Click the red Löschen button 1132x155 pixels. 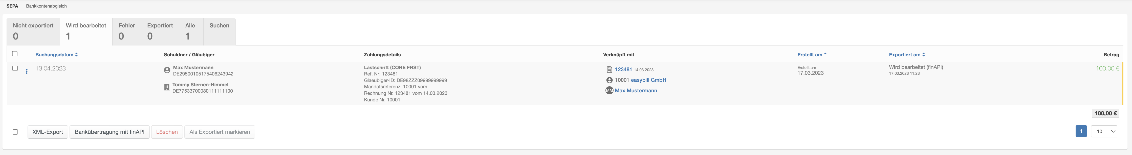[167, 132]
